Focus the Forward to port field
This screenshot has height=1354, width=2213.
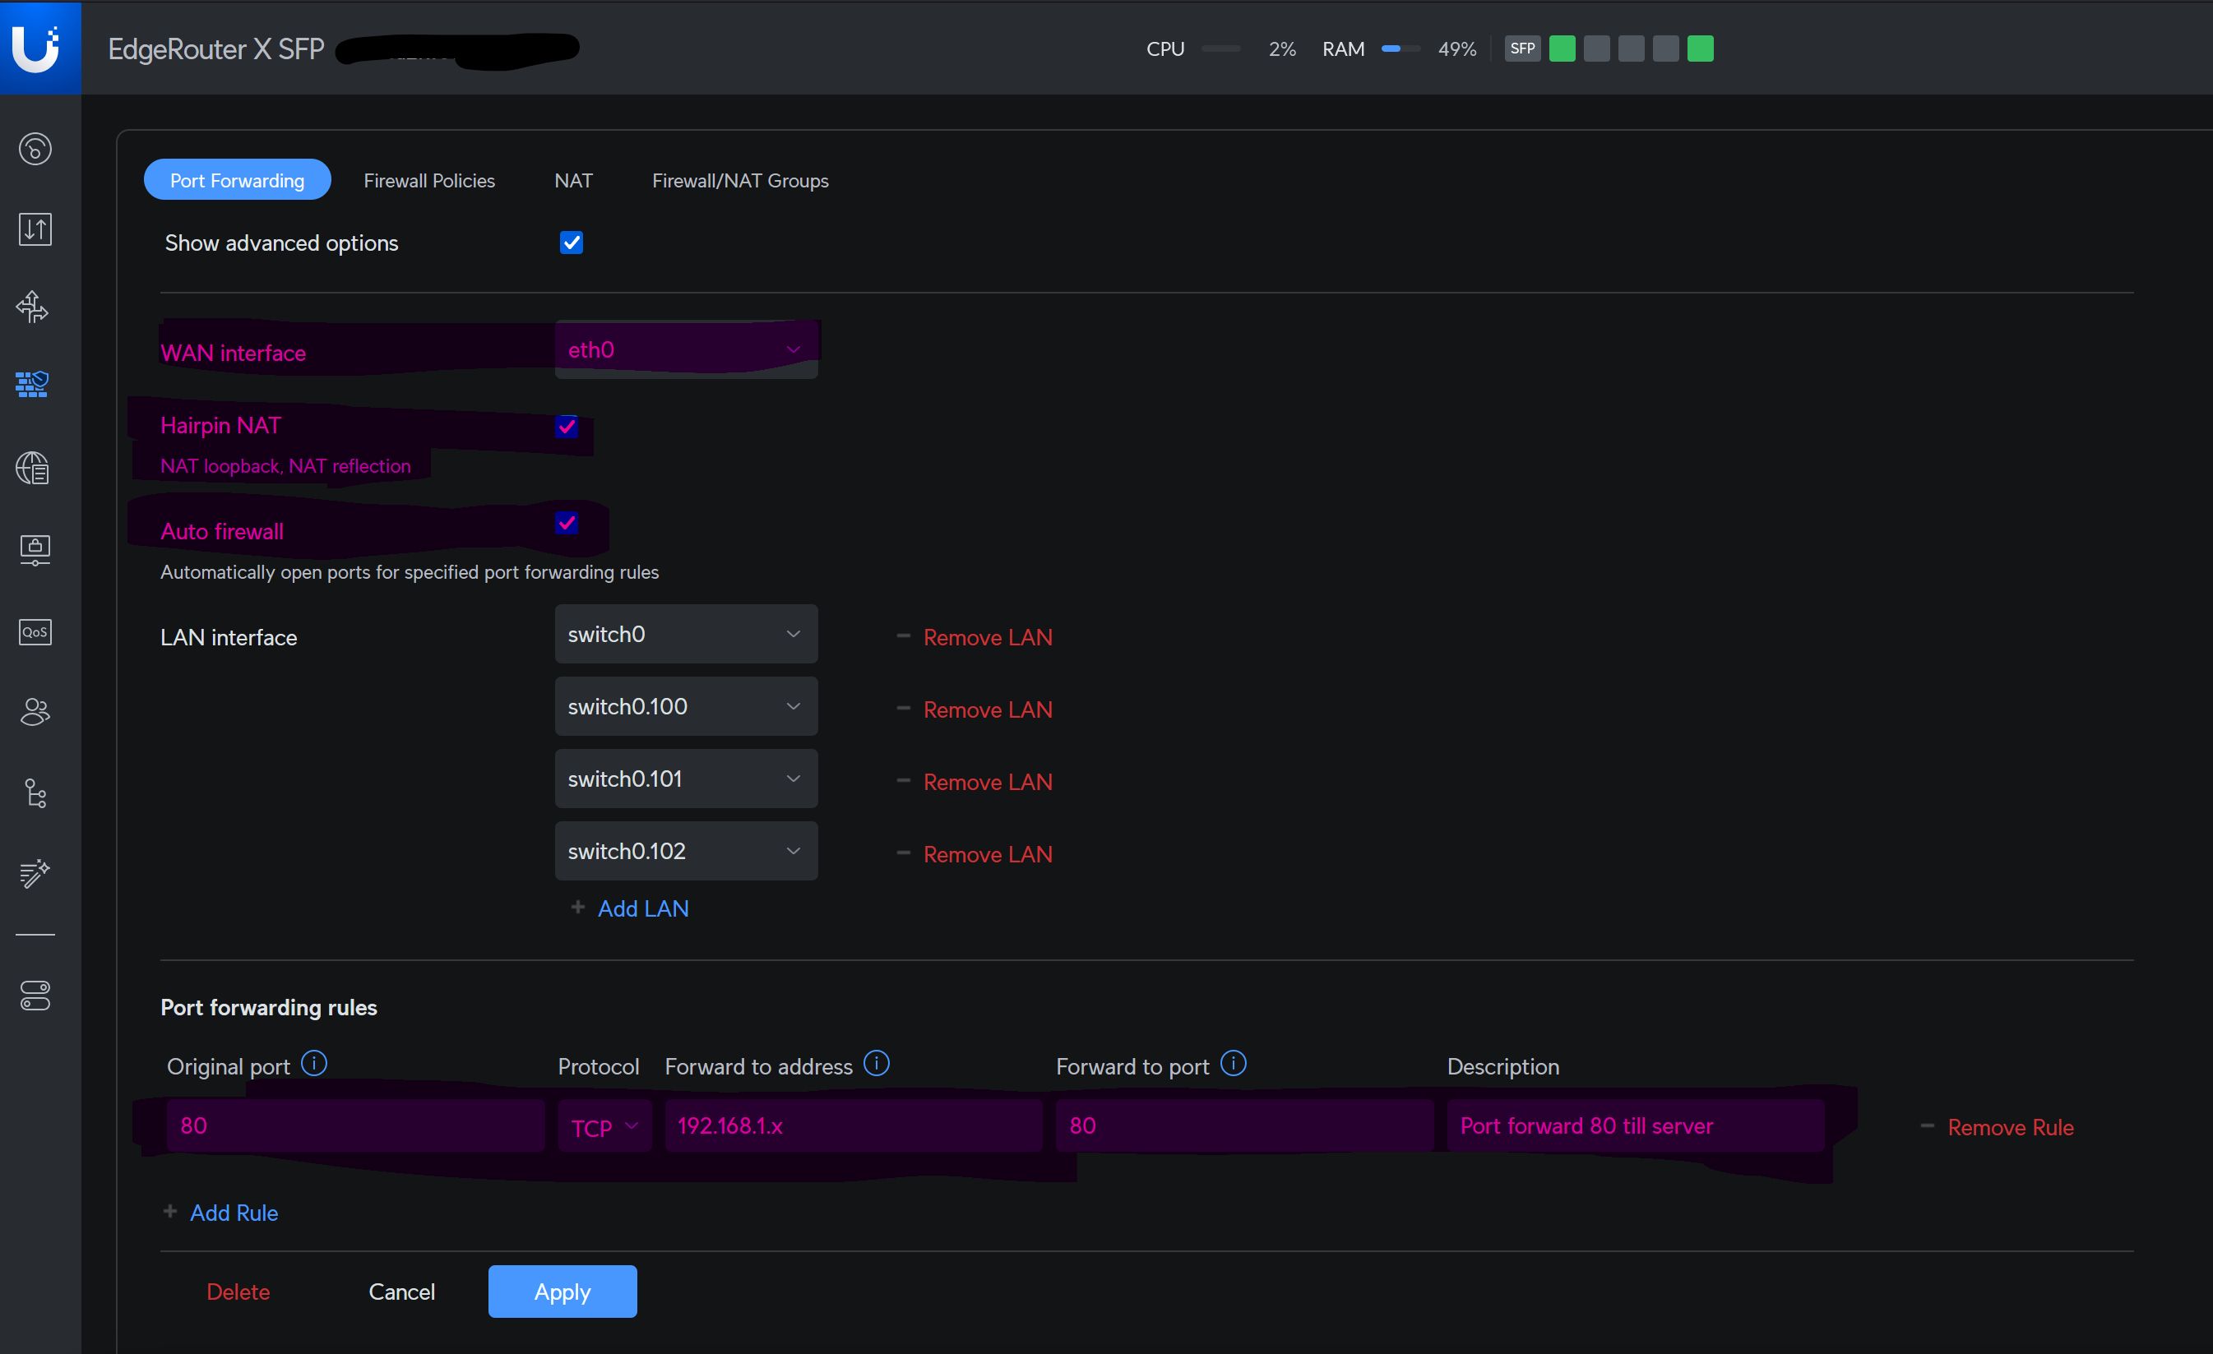point(1244,1126)
